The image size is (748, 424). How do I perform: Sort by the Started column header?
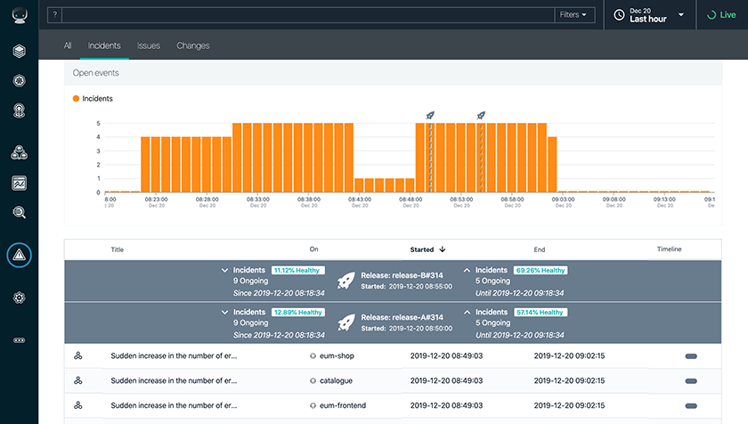(422, 249)
